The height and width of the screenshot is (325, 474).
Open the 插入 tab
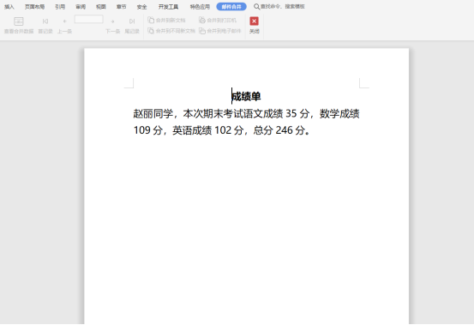[x=9, y=7]
